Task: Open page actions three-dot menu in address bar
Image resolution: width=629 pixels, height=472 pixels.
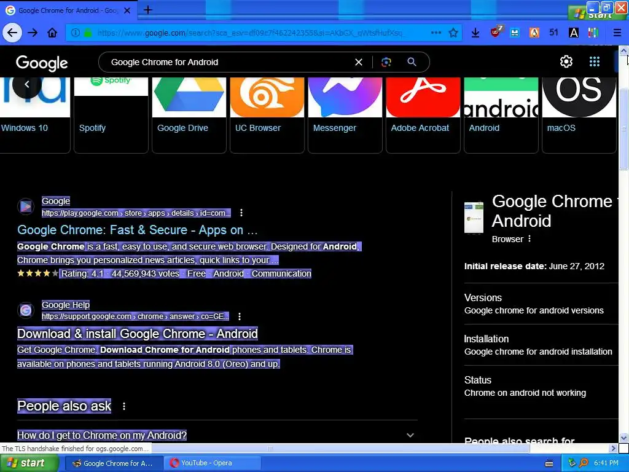Action: tap(436, 33)
